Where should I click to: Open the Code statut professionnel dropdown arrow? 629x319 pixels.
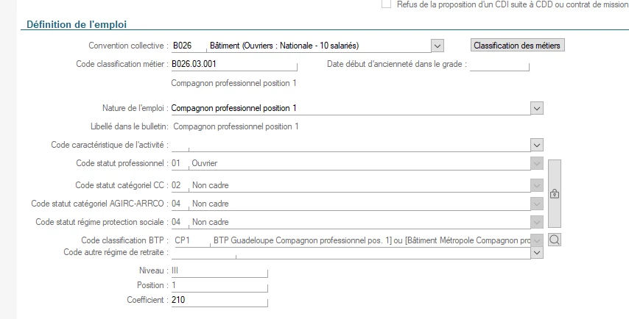[x=537, y=163]
